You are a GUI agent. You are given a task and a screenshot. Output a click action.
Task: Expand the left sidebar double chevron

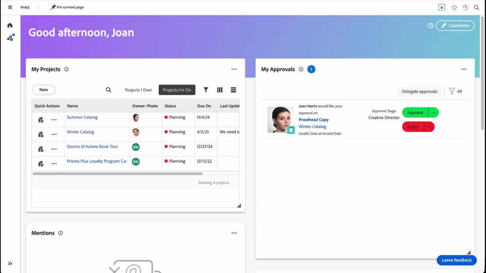click(x=10, y=263)
